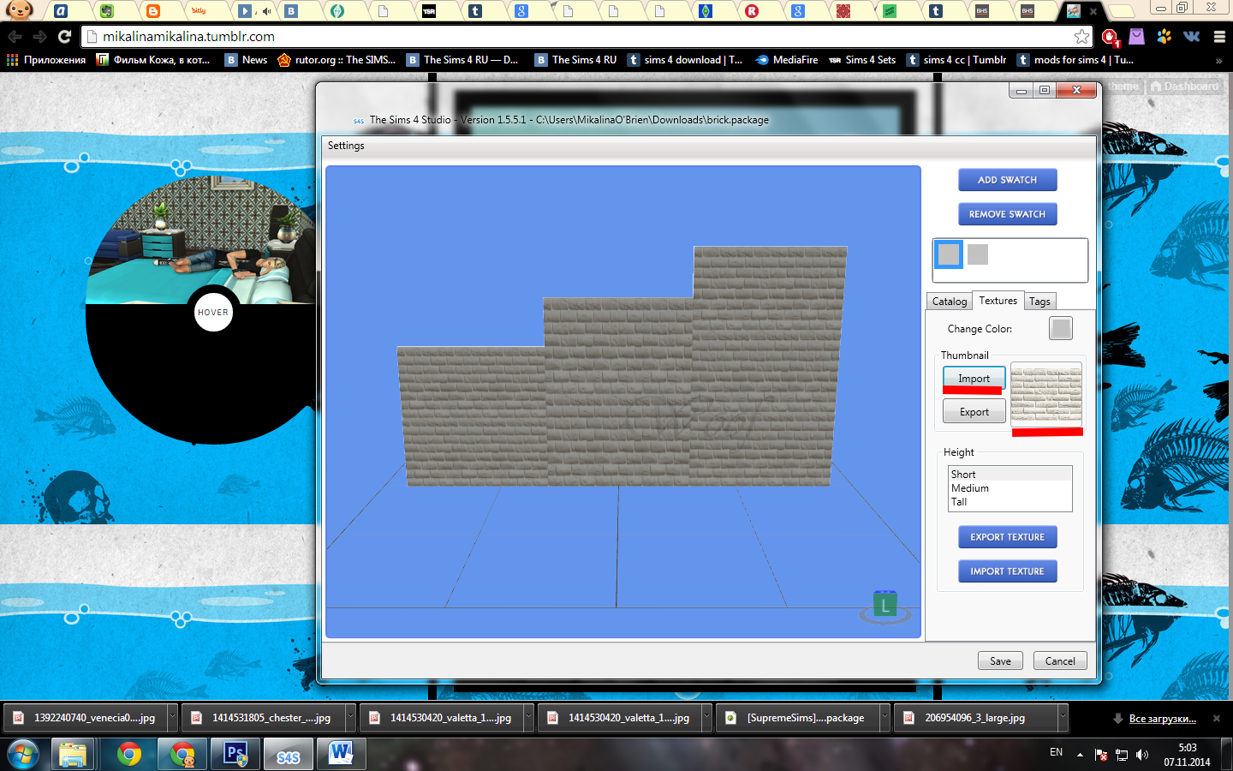Switch to the Catalog tab
1233x771 pixels.
tap(950, 302)
